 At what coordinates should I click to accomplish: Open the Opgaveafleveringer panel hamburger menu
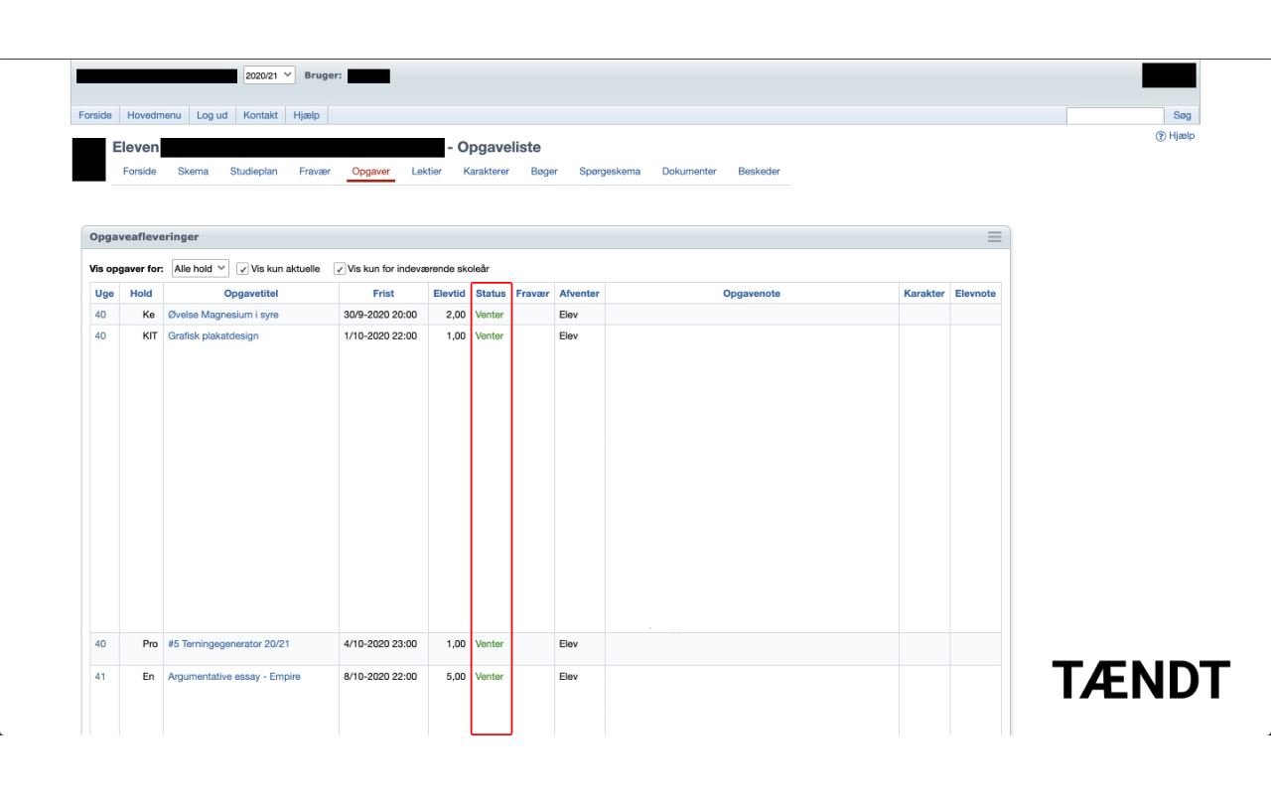994,237
